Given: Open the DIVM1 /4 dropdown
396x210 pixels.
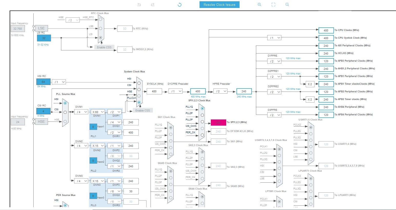Looking at the screenshot, I should (81, 112).
